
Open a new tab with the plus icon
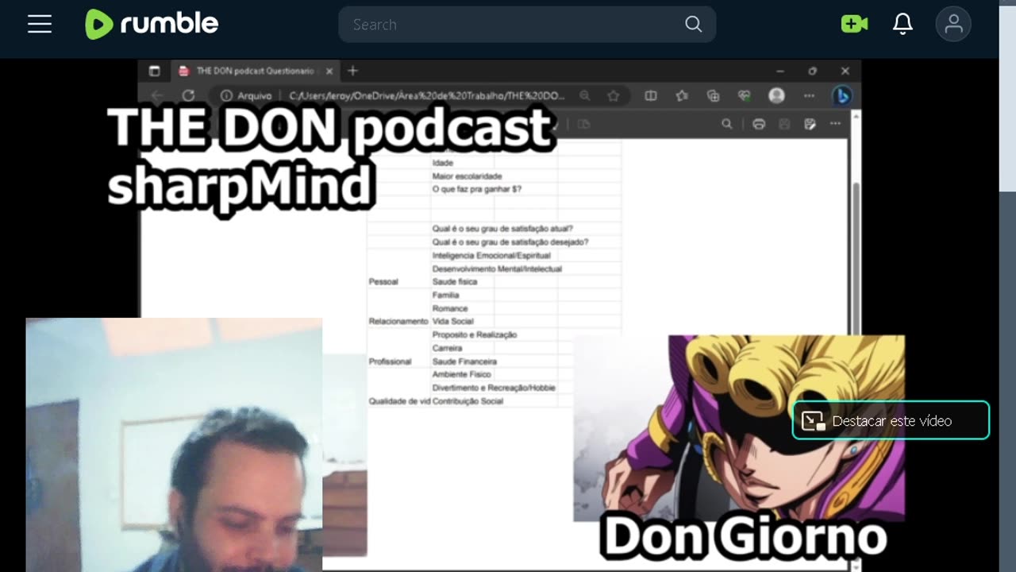(x=353, y=71)
